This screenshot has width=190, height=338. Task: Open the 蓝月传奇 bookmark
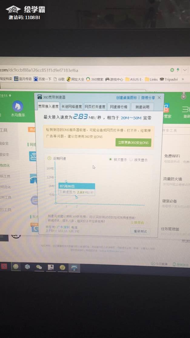(23, 79)
